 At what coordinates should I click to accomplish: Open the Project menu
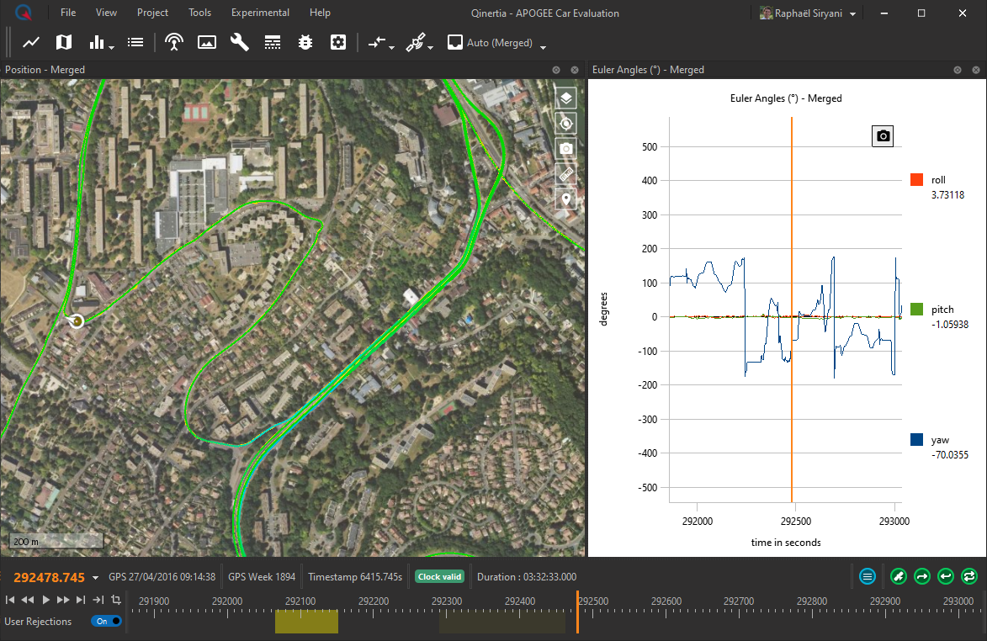pos(152,13)
